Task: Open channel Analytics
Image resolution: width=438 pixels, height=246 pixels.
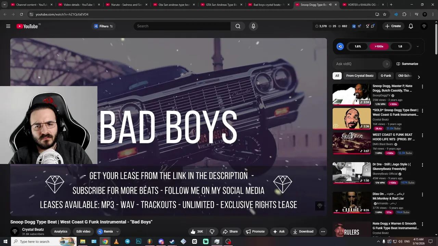Action: (61, 231)
